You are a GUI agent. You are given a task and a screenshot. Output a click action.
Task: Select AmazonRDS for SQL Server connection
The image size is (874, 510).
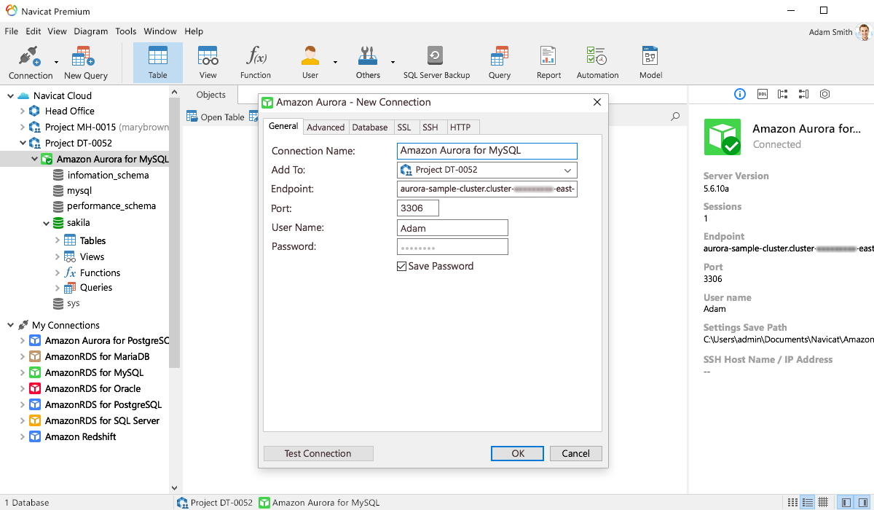click(102, 421)
